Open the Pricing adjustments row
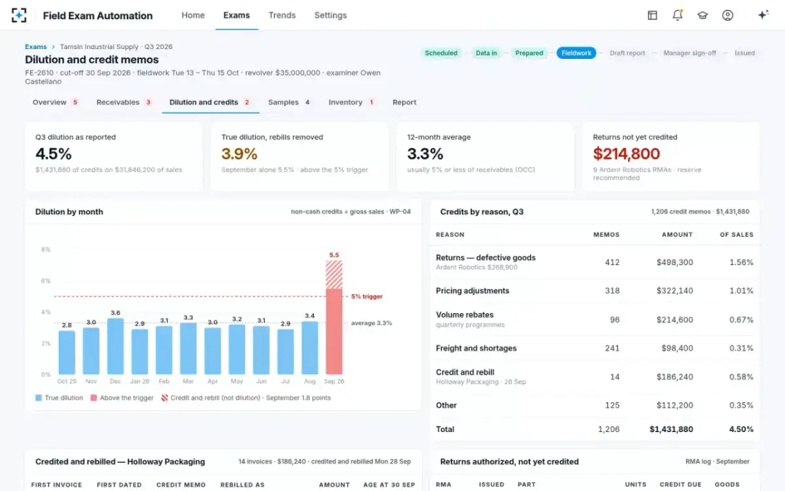This screenshot has width=785, height=491. click(595, 291)
